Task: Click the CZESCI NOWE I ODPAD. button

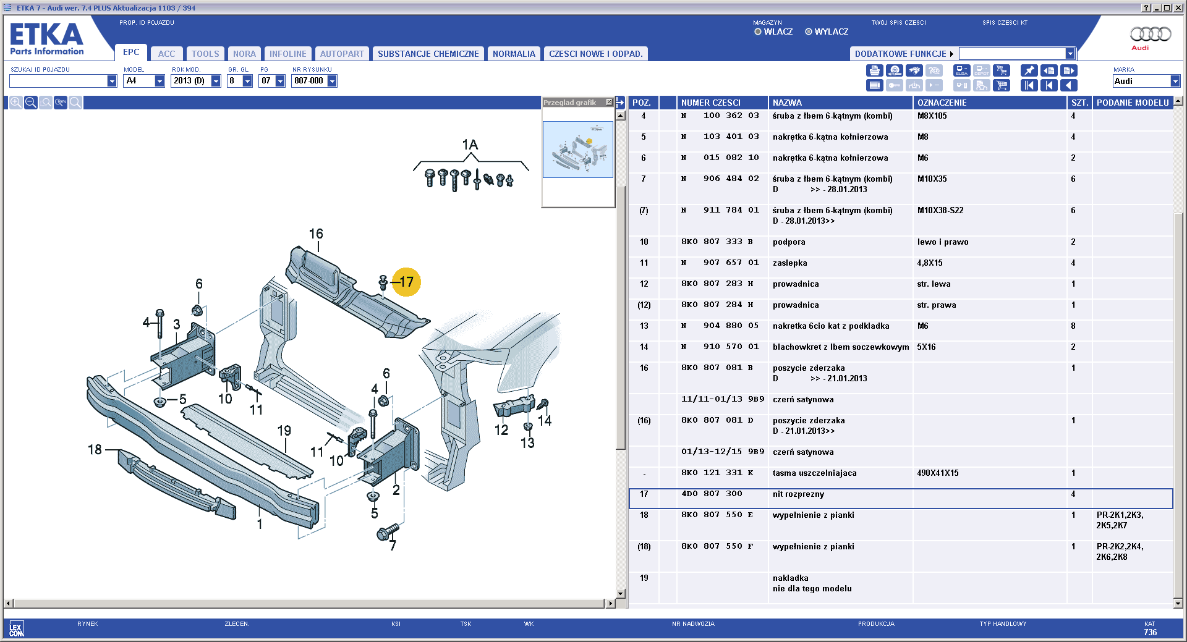Action: [596, 54]
